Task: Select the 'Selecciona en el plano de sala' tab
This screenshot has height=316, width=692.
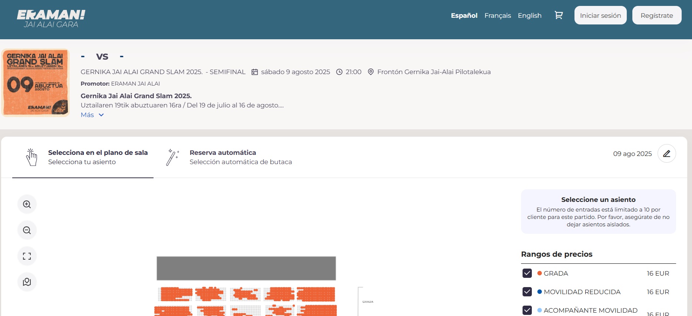Action: coord(83,157)
